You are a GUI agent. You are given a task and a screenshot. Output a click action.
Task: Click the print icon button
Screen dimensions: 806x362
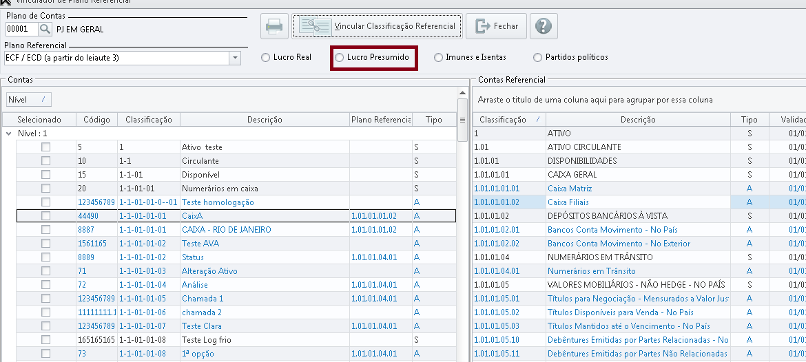pyautogui.click(x=274, y=26)
